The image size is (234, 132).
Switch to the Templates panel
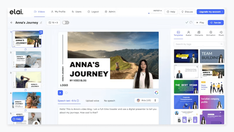pos(178,33)
